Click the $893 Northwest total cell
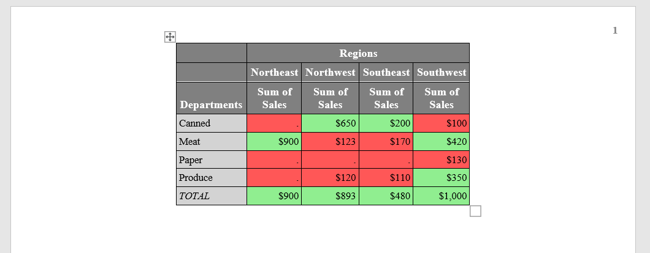The height and width of the screenshot is (253, 650). point(330,196)
